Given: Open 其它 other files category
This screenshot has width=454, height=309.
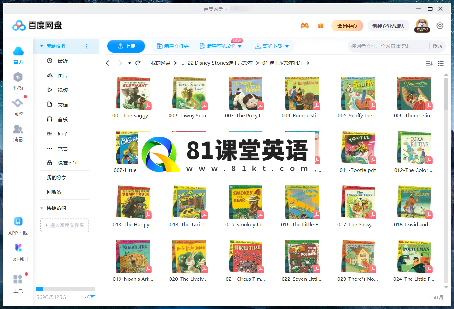Looking at the screenshot, I should (x=63, y=149).
